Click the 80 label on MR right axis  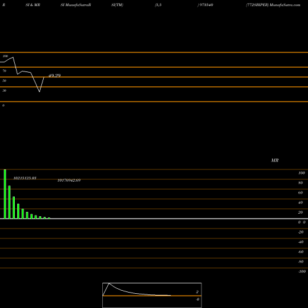[301, 183]
